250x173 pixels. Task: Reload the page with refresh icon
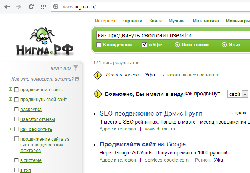click(x=31, y=6)
